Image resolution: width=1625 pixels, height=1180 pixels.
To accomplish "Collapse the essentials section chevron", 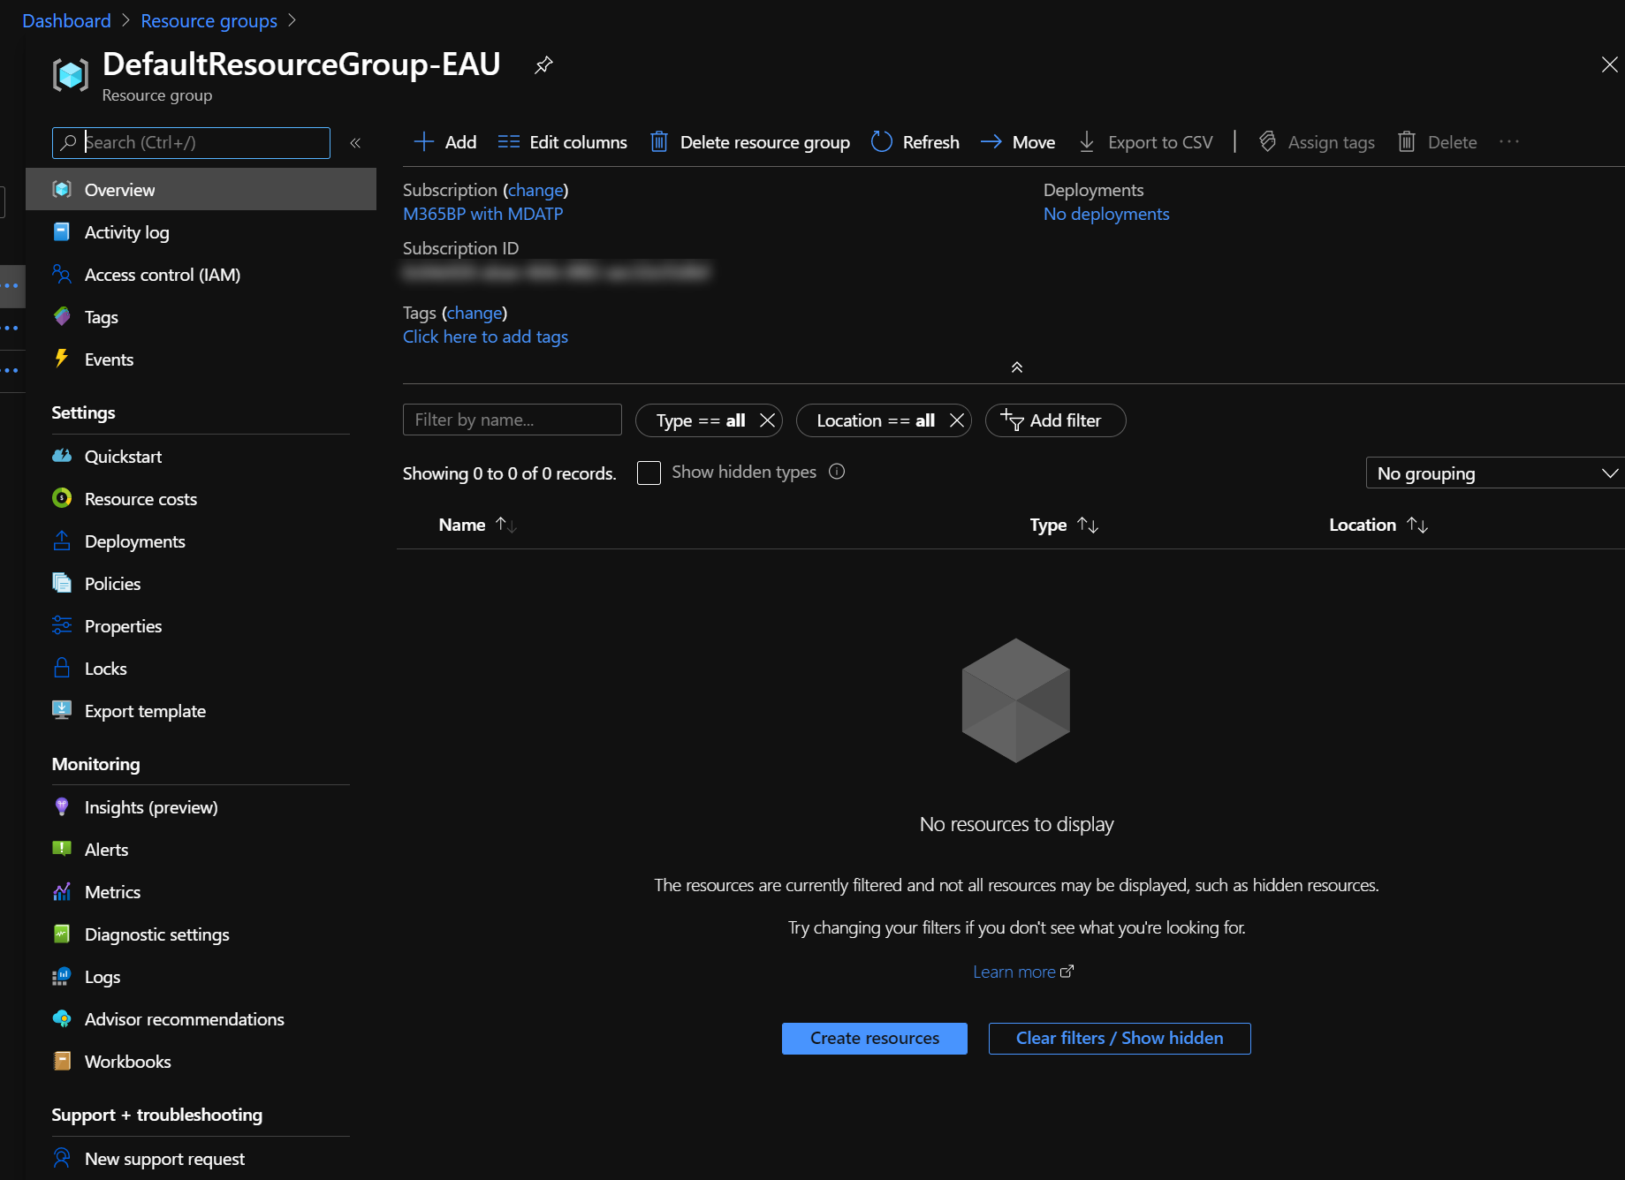I will click(x=1017, y=367).
